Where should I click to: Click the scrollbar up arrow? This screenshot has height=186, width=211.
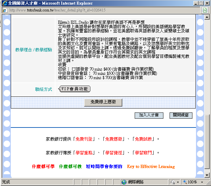[207, 17]
